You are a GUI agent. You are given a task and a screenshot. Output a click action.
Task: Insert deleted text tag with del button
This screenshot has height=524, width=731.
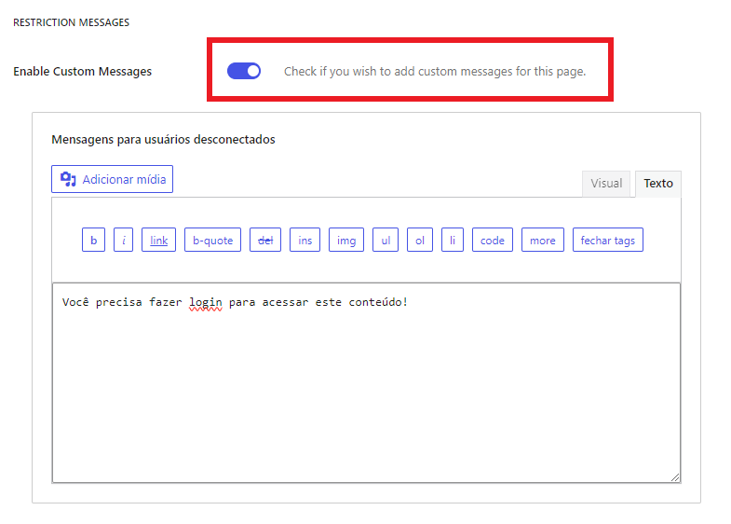(x=265, y=240)
